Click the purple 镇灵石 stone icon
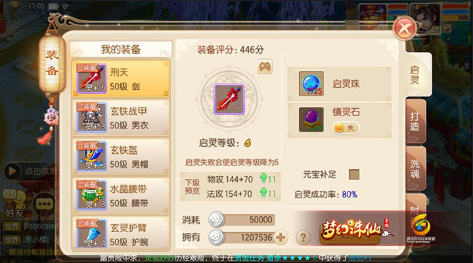Viewport: 473px width, 263px height. [311, 119]
